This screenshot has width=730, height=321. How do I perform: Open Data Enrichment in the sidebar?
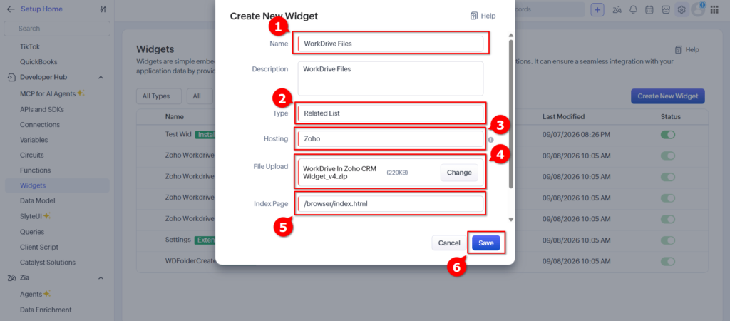[46, 310]
